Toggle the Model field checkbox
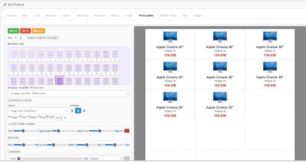The width and height of the screenshot is (306, 164). pos(28,117)
